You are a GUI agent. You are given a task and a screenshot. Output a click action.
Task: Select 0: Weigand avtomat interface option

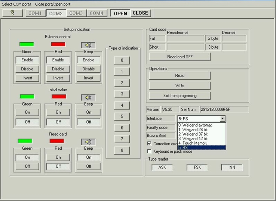coord(202,125)
